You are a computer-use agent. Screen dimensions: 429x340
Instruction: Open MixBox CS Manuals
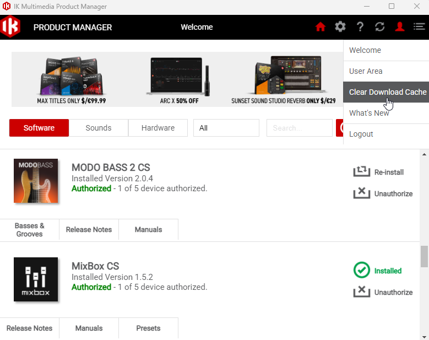(x=89, y=328)
